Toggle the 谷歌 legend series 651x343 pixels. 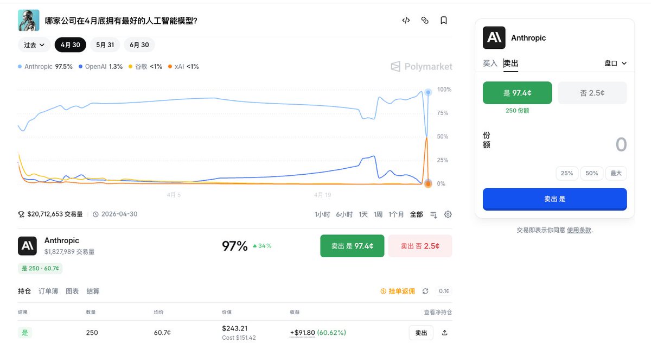coord(145,67)
